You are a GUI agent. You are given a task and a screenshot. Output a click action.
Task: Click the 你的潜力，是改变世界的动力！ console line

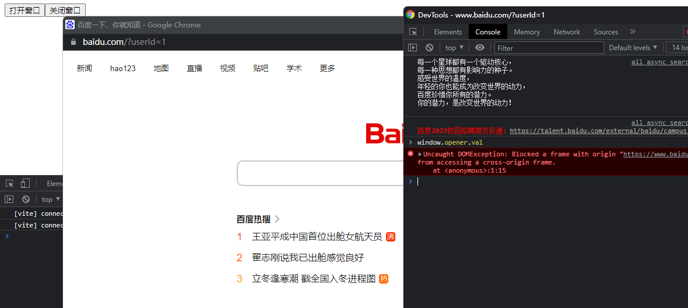click(x=464, y=103)
